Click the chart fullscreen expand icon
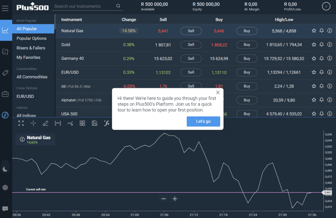 (21, 123)
